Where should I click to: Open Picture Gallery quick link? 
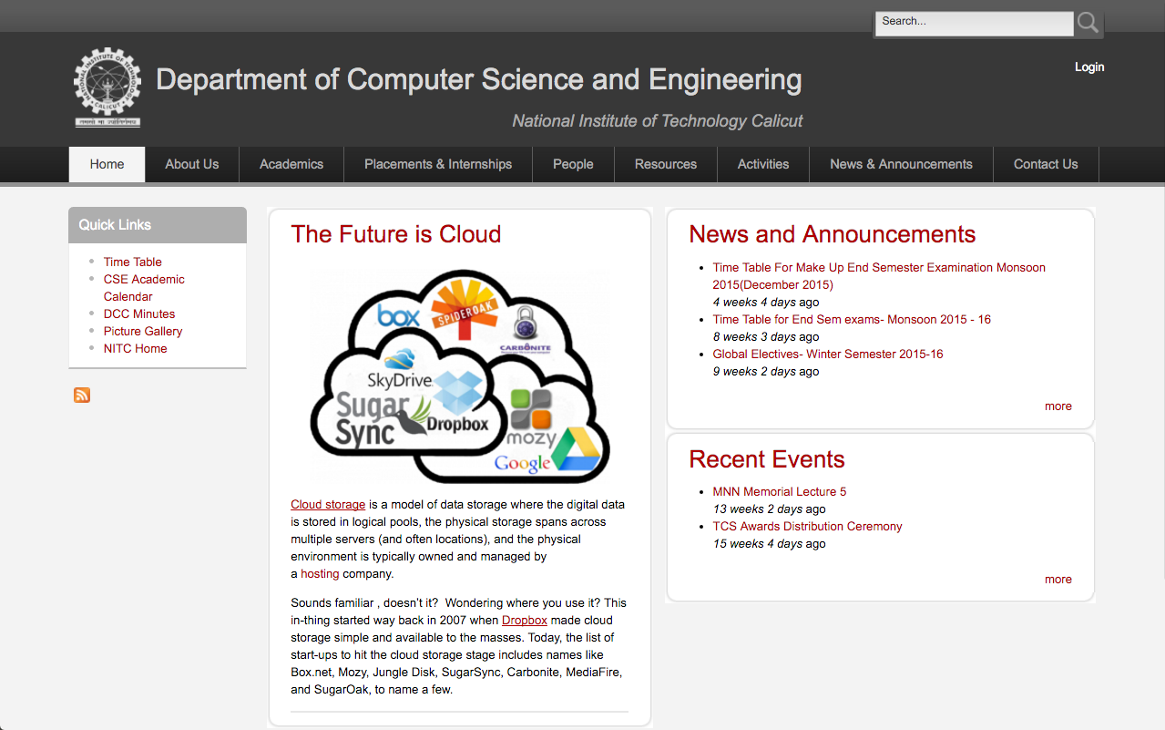pos(143,331)
